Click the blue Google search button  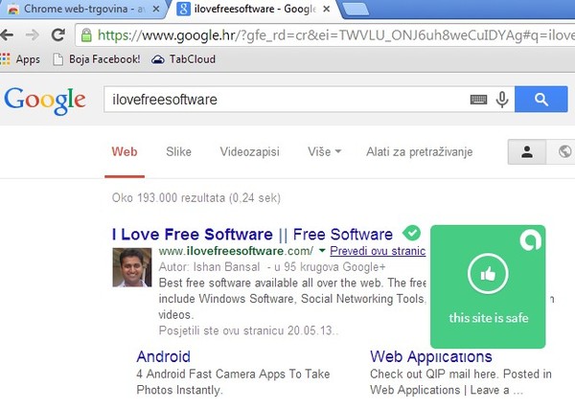(541, 100)
